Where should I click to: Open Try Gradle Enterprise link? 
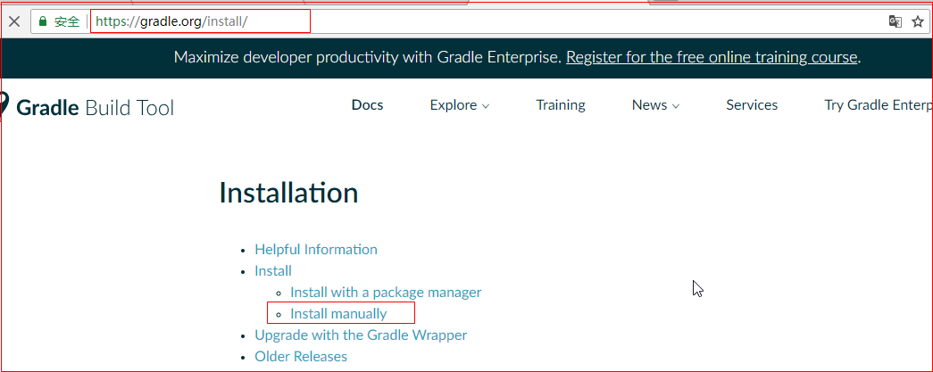pyautogui.click(x=879, y=105)
